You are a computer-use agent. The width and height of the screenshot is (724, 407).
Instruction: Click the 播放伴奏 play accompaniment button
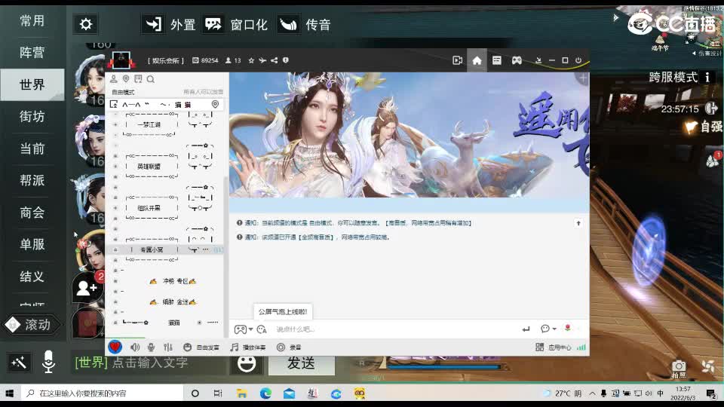point(248,347)
